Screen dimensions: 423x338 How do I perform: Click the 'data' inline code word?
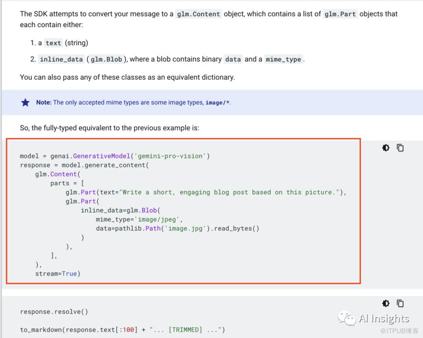tap(233, 59)
